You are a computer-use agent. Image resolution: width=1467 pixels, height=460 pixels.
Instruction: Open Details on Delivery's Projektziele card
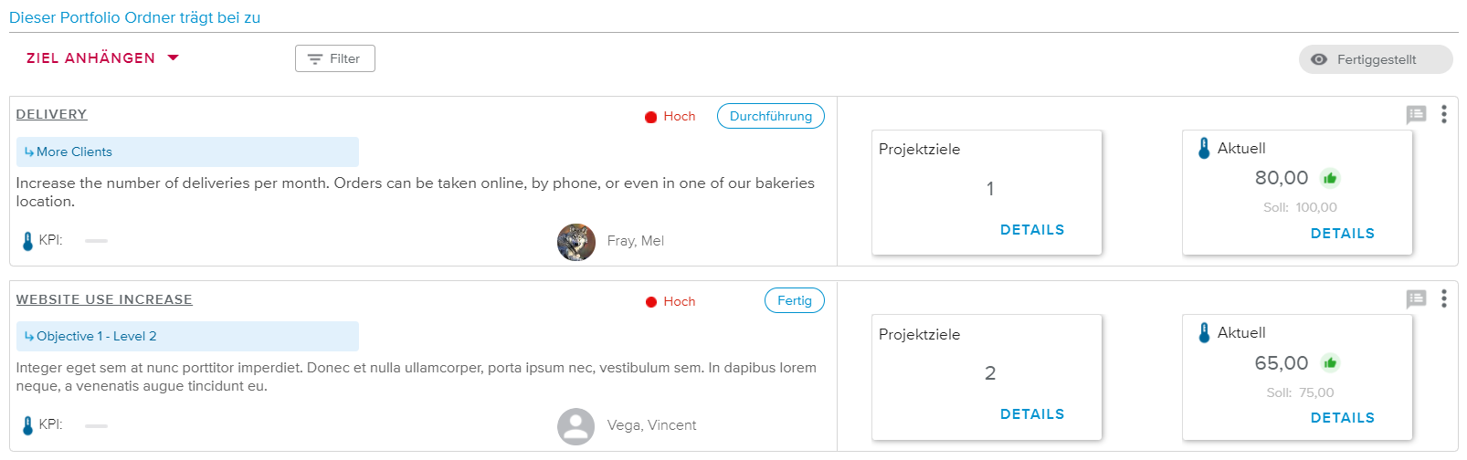click(x=1031, y=230)
